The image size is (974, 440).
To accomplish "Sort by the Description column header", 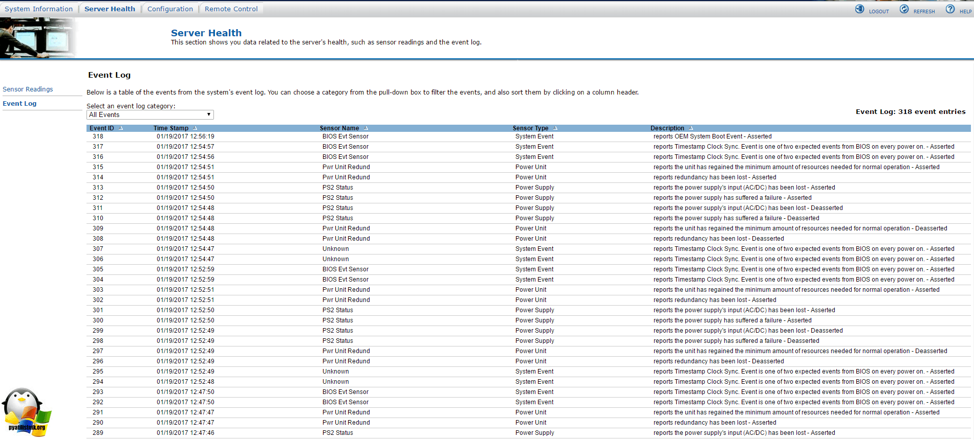I will tap(667, 128).
